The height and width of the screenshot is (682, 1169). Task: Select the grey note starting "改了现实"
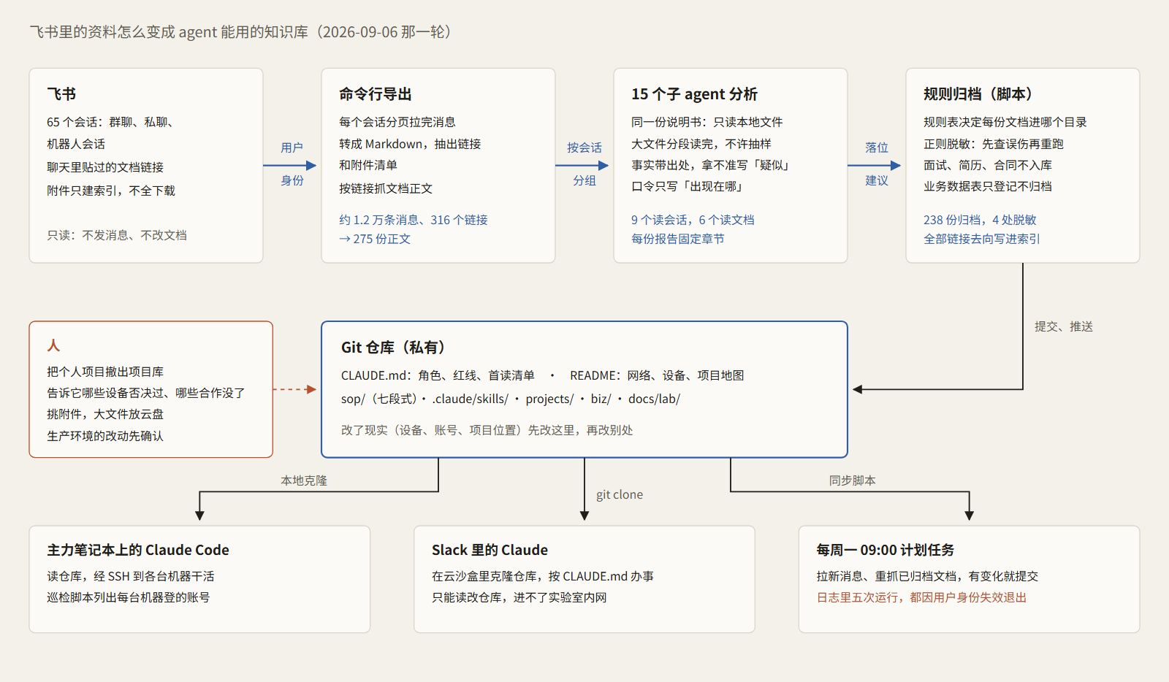[487, 430]
